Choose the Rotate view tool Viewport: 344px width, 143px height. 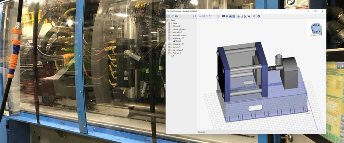point(207,16)
